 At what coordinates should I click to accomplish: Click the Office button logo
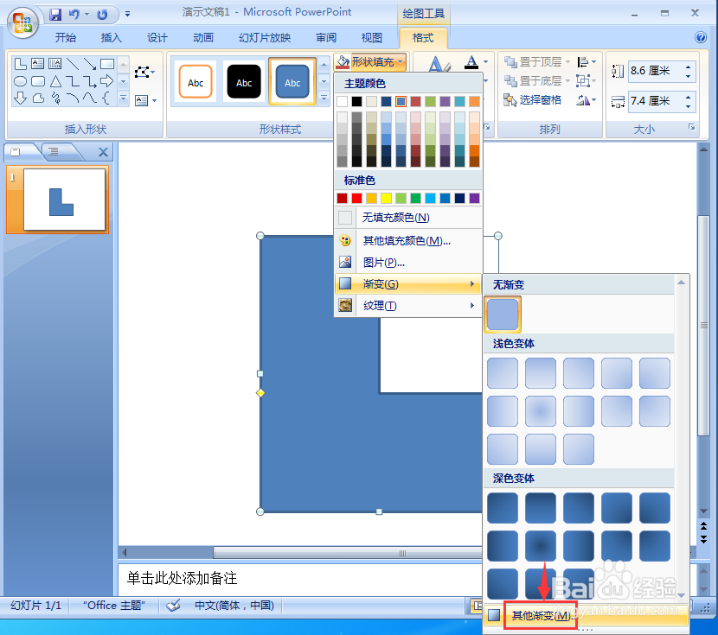click(22, 22)
